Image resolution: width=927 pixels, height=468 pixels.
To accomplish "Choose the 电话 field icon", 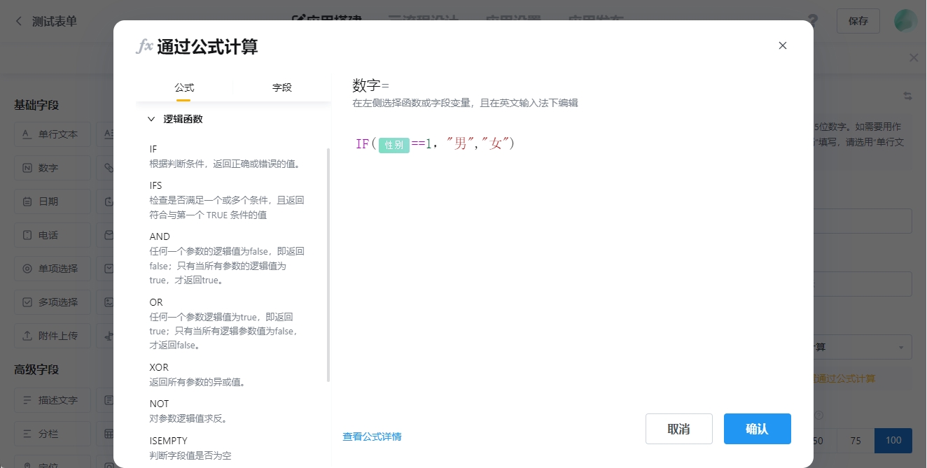I will tap(27, 235).
